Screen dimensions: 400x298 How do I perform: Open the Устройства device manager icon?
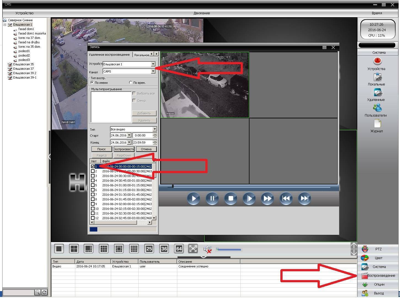pyautogui.click(x=377, y=61)
